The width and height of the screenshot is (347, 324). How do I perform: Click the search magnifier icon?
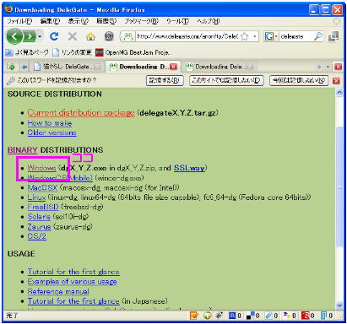[318, 36]
